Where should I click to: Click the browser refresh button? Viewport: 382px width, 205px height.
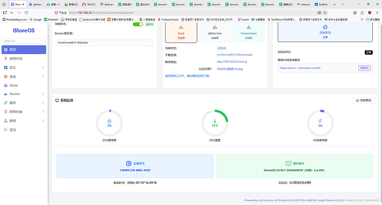pyautogui.click(x=26, y=13)
